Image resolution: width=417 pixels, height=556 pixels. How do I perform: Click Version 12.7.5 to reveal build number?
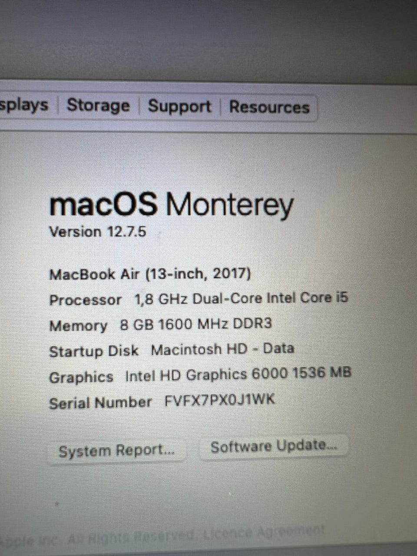(97, 232)
